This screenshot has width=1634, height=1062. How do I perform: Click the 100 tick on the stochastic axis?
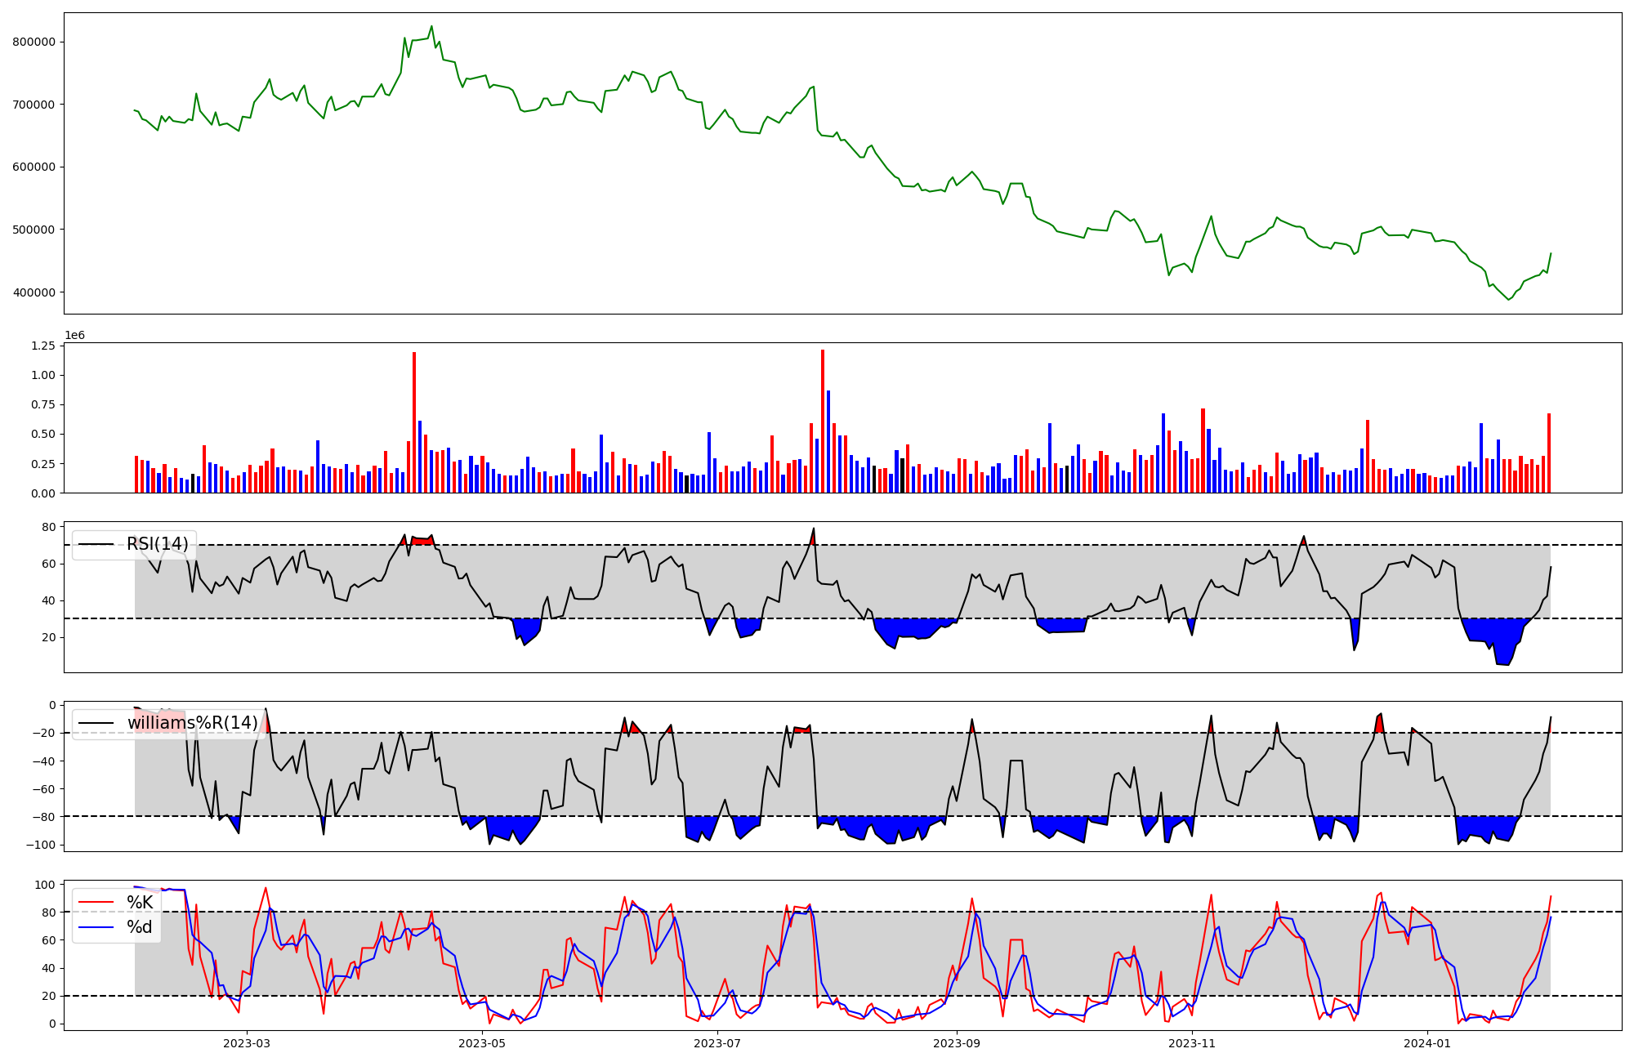[x=46, y=885]
